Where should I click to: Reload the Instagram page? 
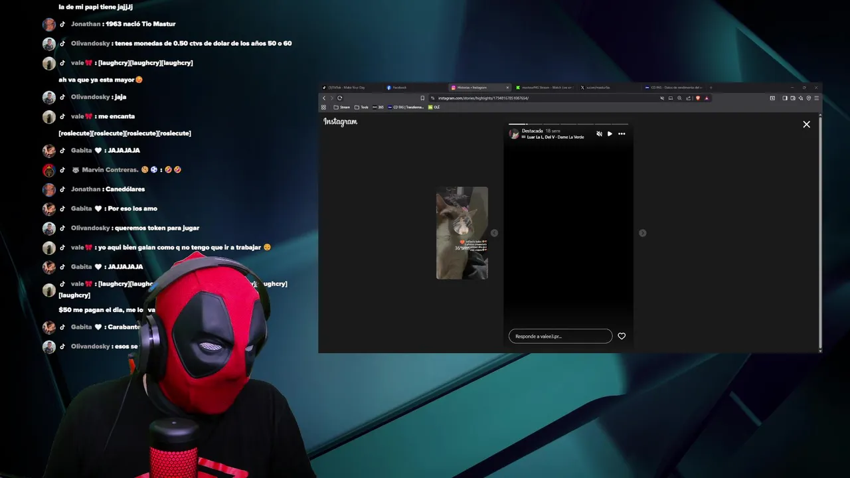340,98
